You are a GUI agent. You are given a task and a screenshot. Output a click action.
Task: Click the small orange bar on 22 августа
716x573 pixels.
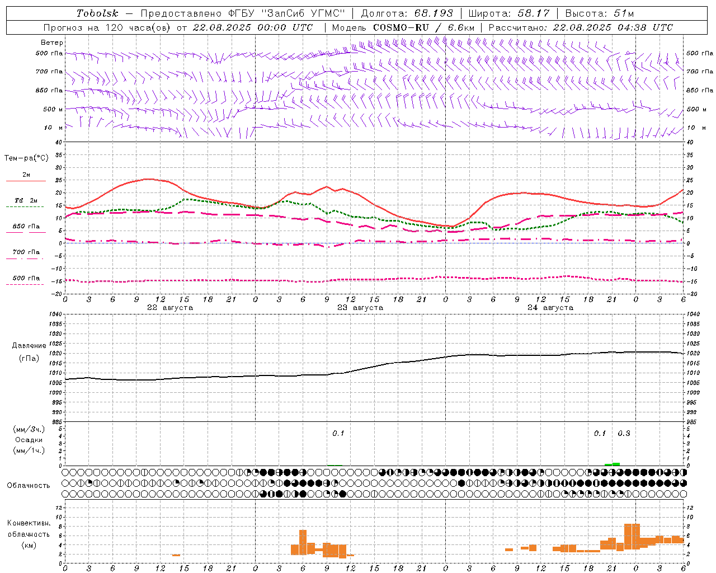(176, 555)
